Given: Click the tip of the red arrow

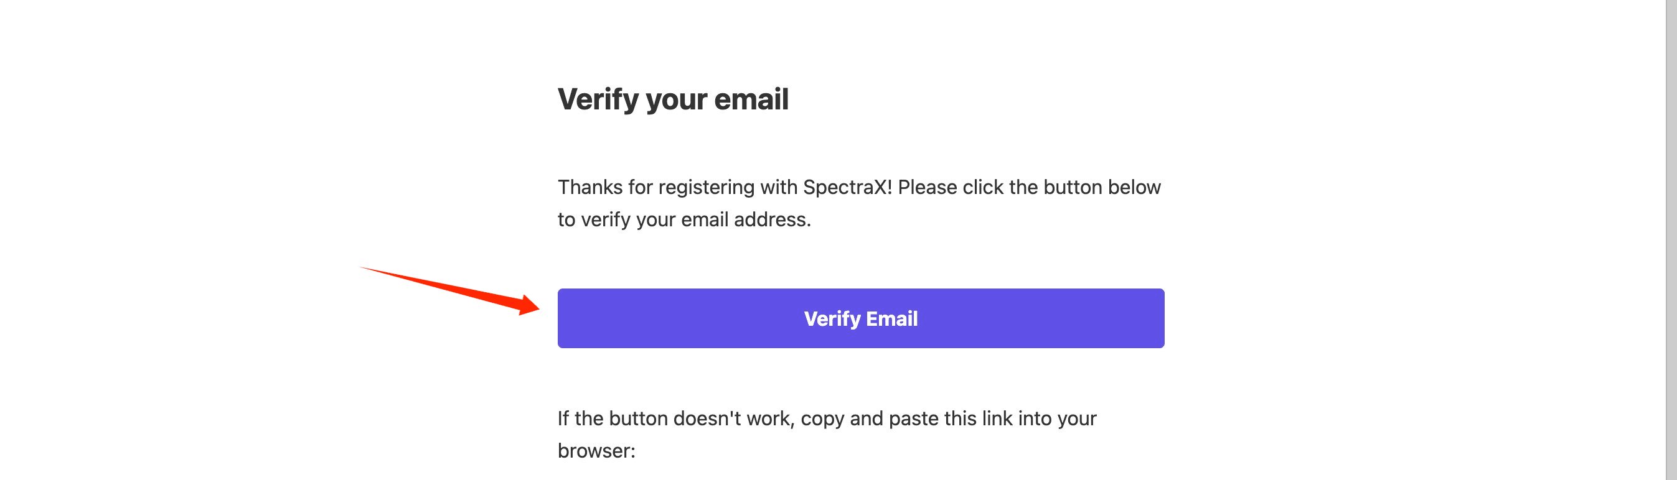Looking at the screenshot, I should pyautogui.click(x=537, y=307).
